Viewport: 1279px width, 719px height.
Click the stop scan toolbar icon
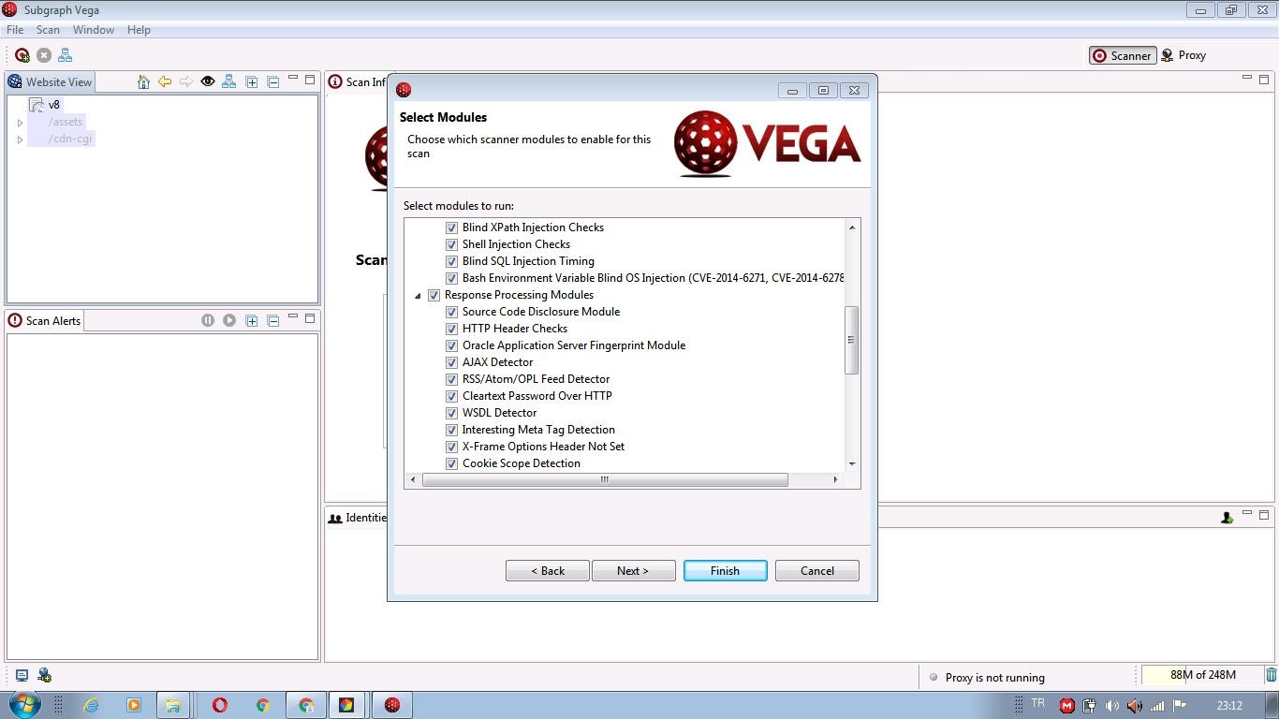(44, 55)
